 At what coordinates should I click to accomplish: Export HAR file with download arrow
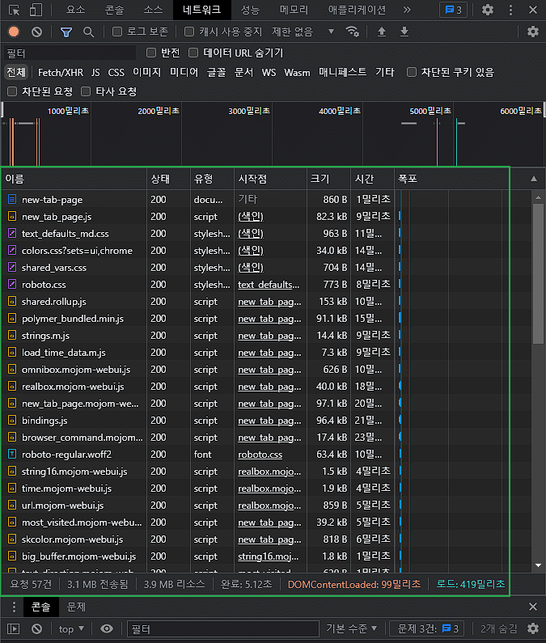[x=404, y=32]
